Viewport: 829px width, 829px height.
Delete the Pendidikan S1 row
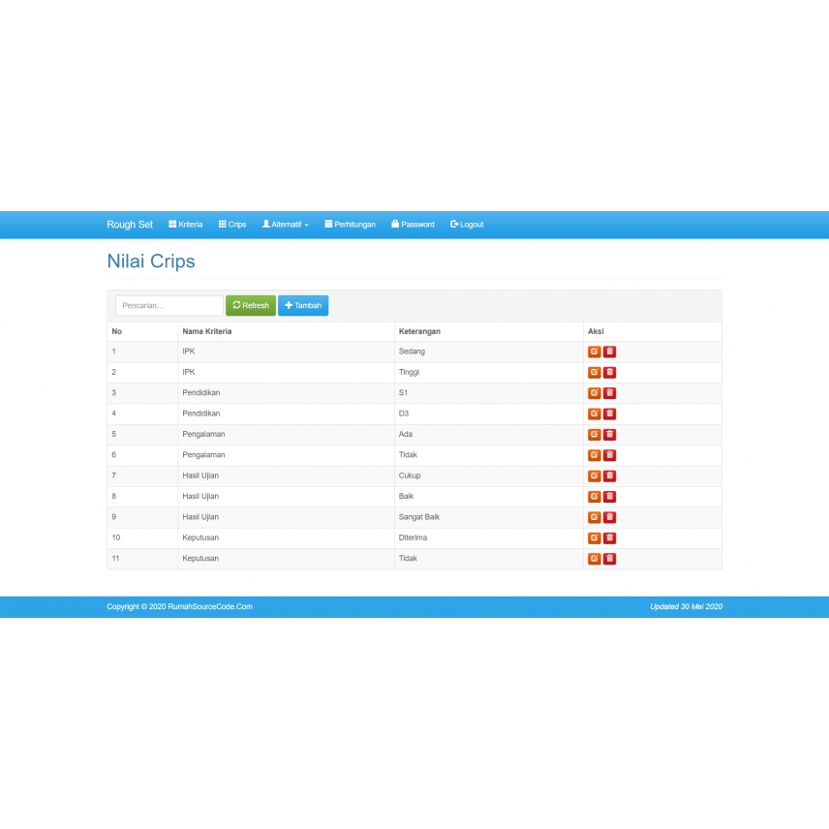[609, 393]
